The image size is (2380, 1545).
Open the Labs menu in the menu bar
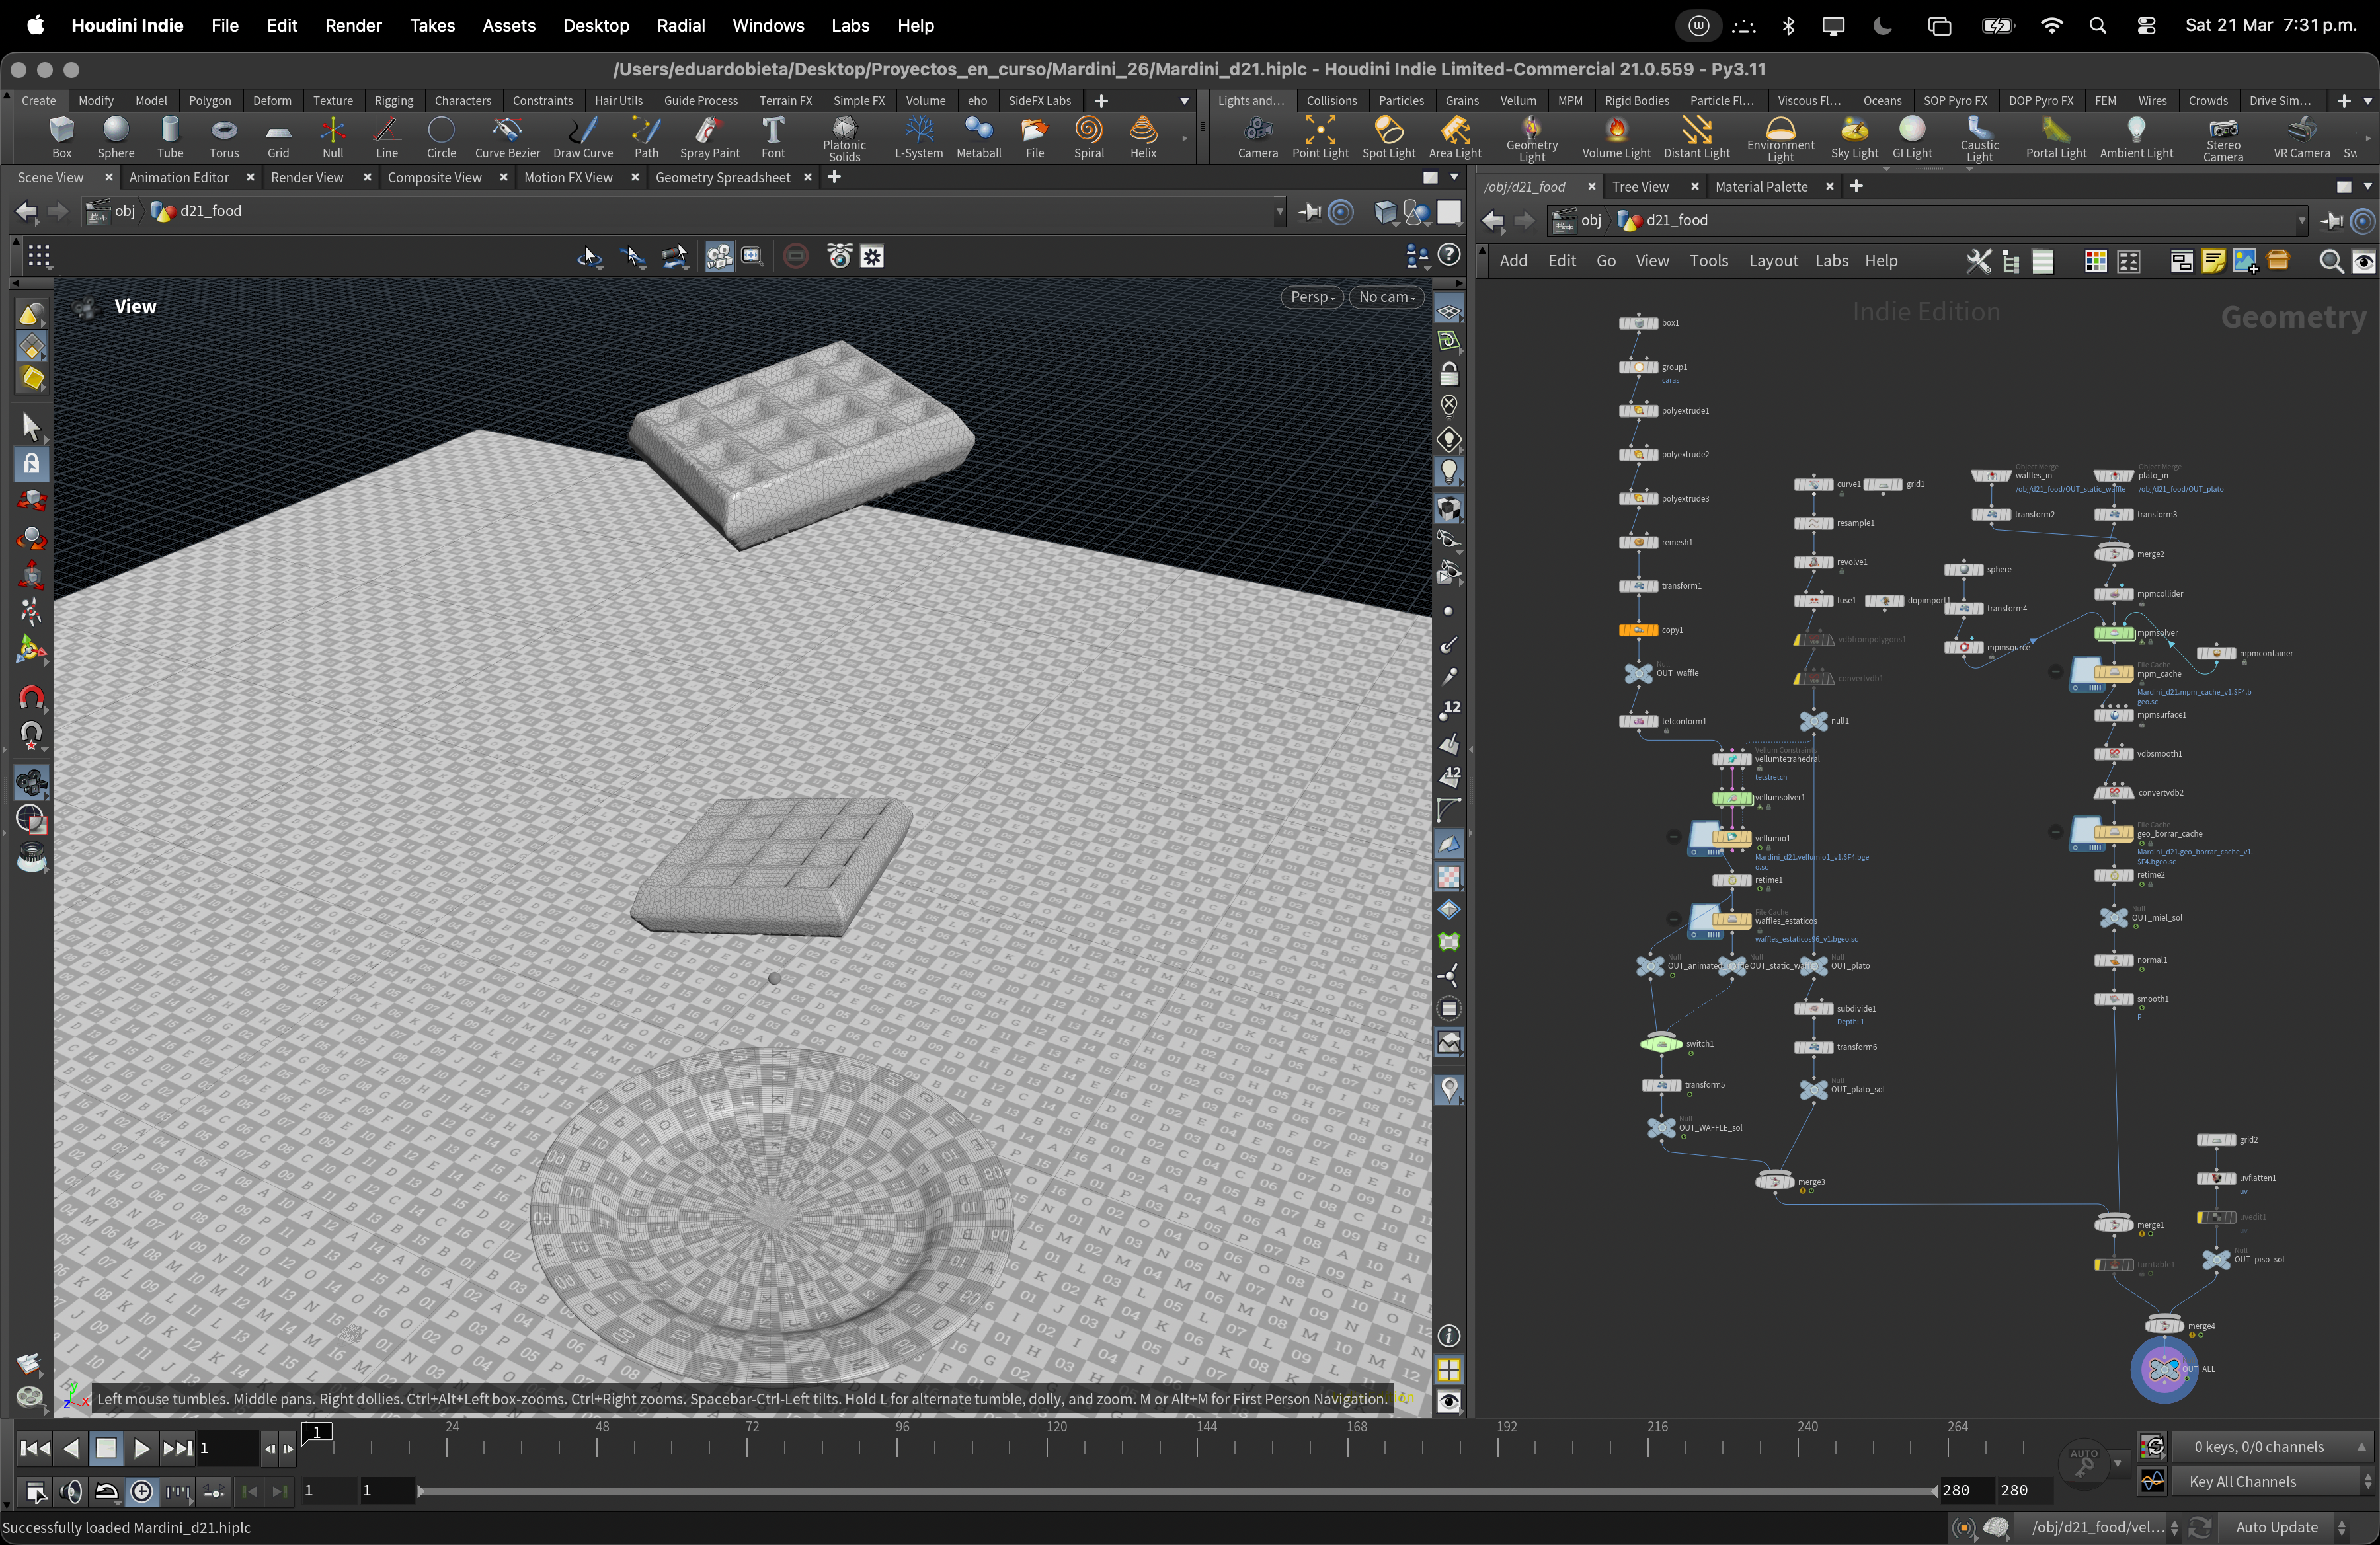tap(849, 26)
